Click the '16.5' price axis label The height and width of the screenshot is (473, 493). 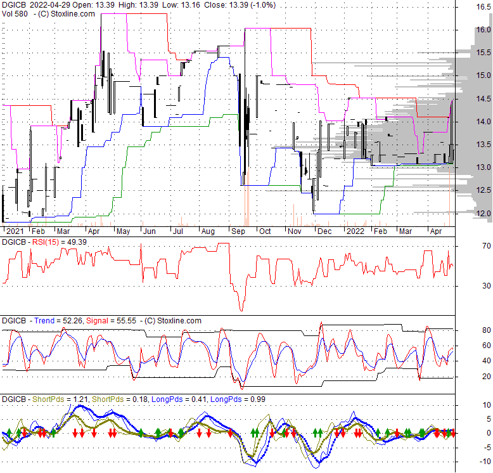(x=483, y=7)
